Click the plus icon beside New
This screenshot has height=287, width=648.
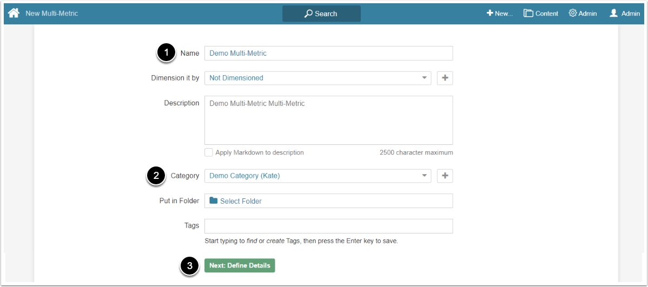(x=490, y=13)
